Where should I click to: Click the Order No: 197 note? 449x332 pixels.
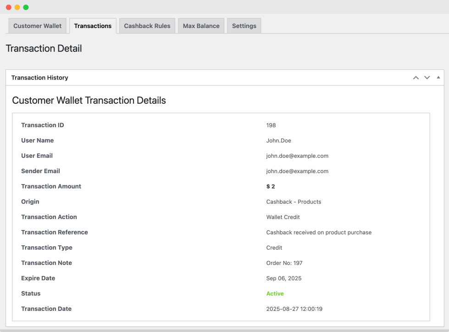click(x=284, y=263)
